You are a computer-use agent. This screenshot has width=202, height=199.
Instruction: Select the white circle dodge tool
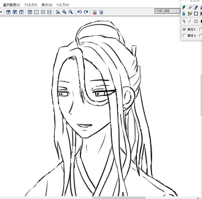point(196,13)
